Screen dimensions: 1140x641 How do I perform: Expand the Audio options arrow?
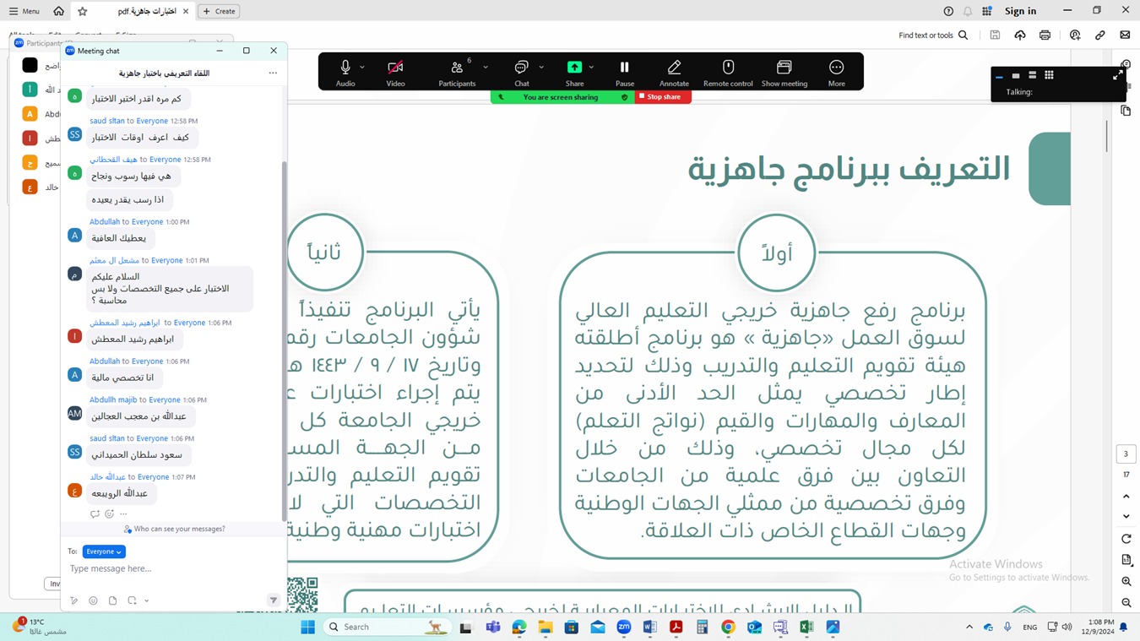click(362, 68)
